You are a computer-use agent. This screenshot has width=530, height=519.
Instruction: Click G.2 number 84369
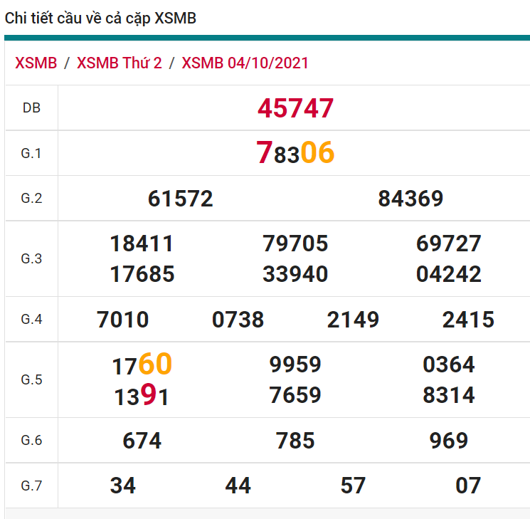click(410, 199)
